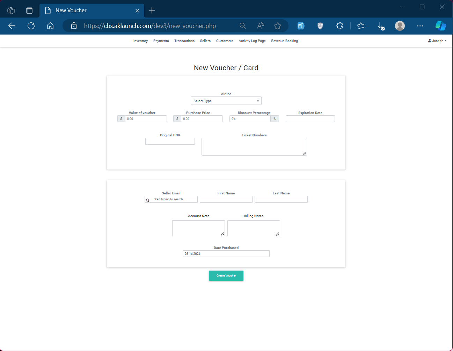Refresh the New Voucher page
This screenshot has width=453, height=351.
click(31, 26)
